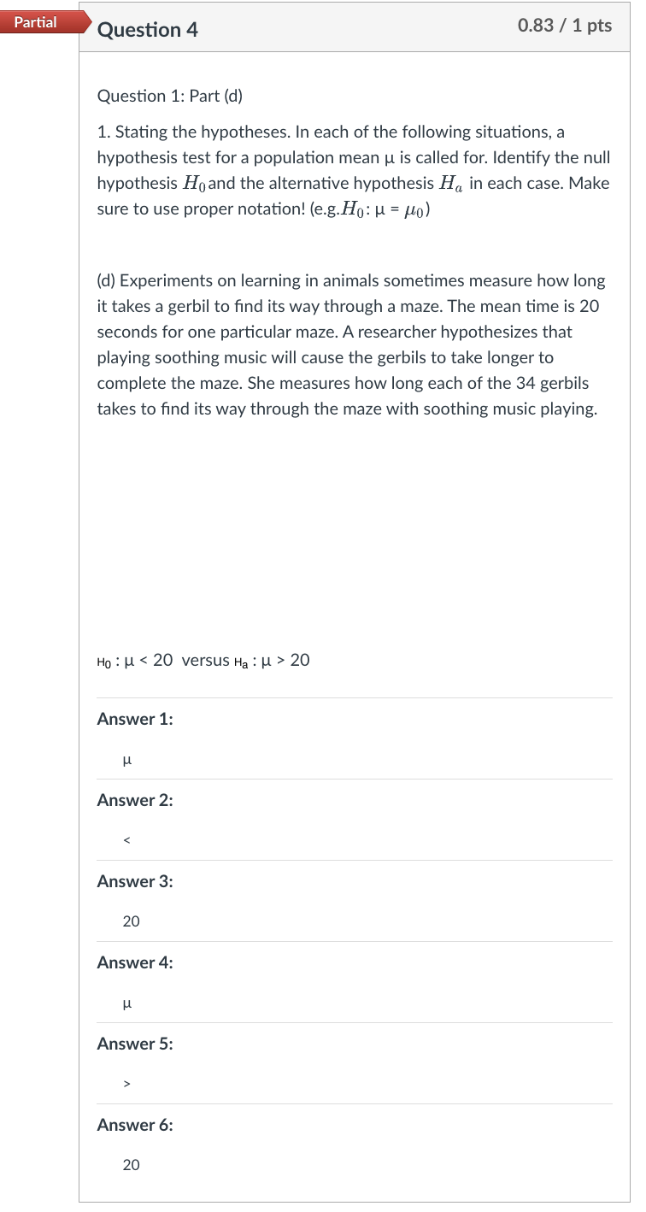This screenshot has width=646, height=1212.
Task: Select the μ value under Answer 4
Action: 126,1002
